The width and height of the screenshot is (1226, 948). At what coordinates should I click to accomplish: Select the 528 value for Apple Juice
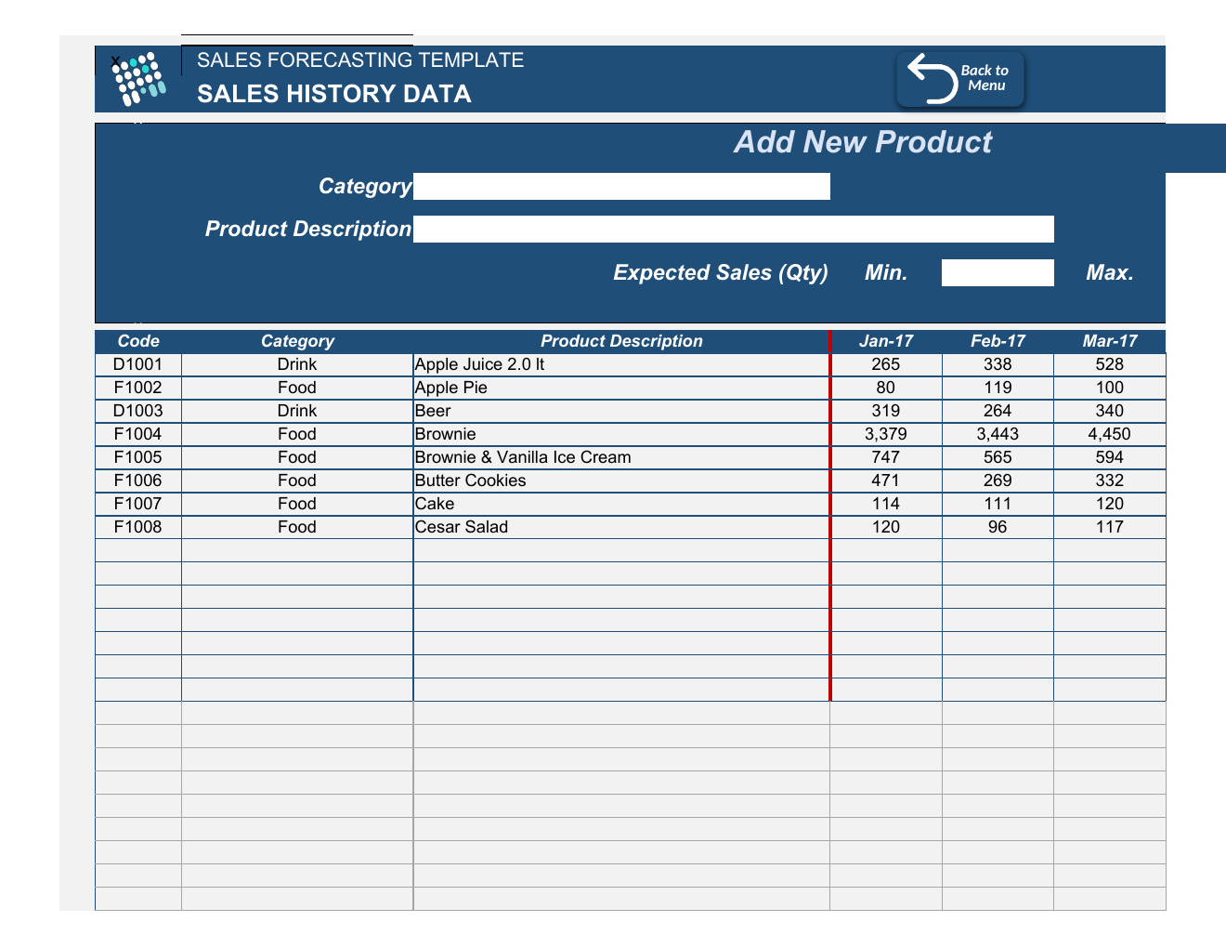(1110, 364)
